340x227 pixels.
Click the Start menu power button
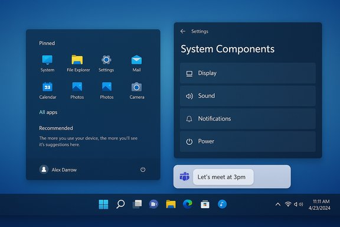(143, 170)
